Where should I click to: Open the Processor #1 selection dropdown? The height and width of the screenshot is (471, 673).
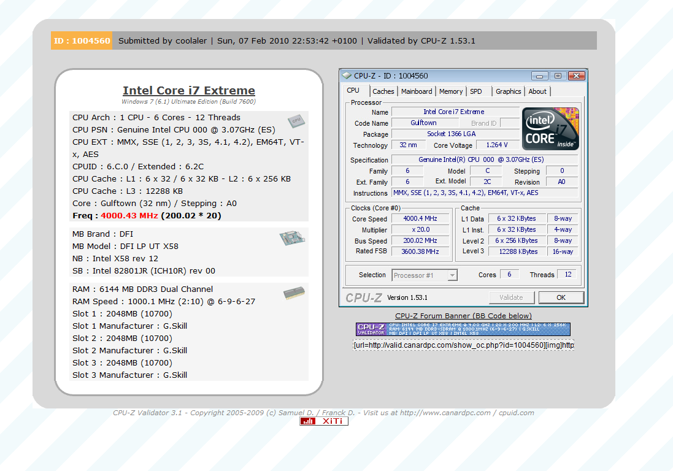tap(452, 275)
